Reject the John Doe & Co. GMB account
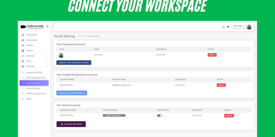Viewport: 275px width, 137px height. pyautogui.click(x=221, y=85)
